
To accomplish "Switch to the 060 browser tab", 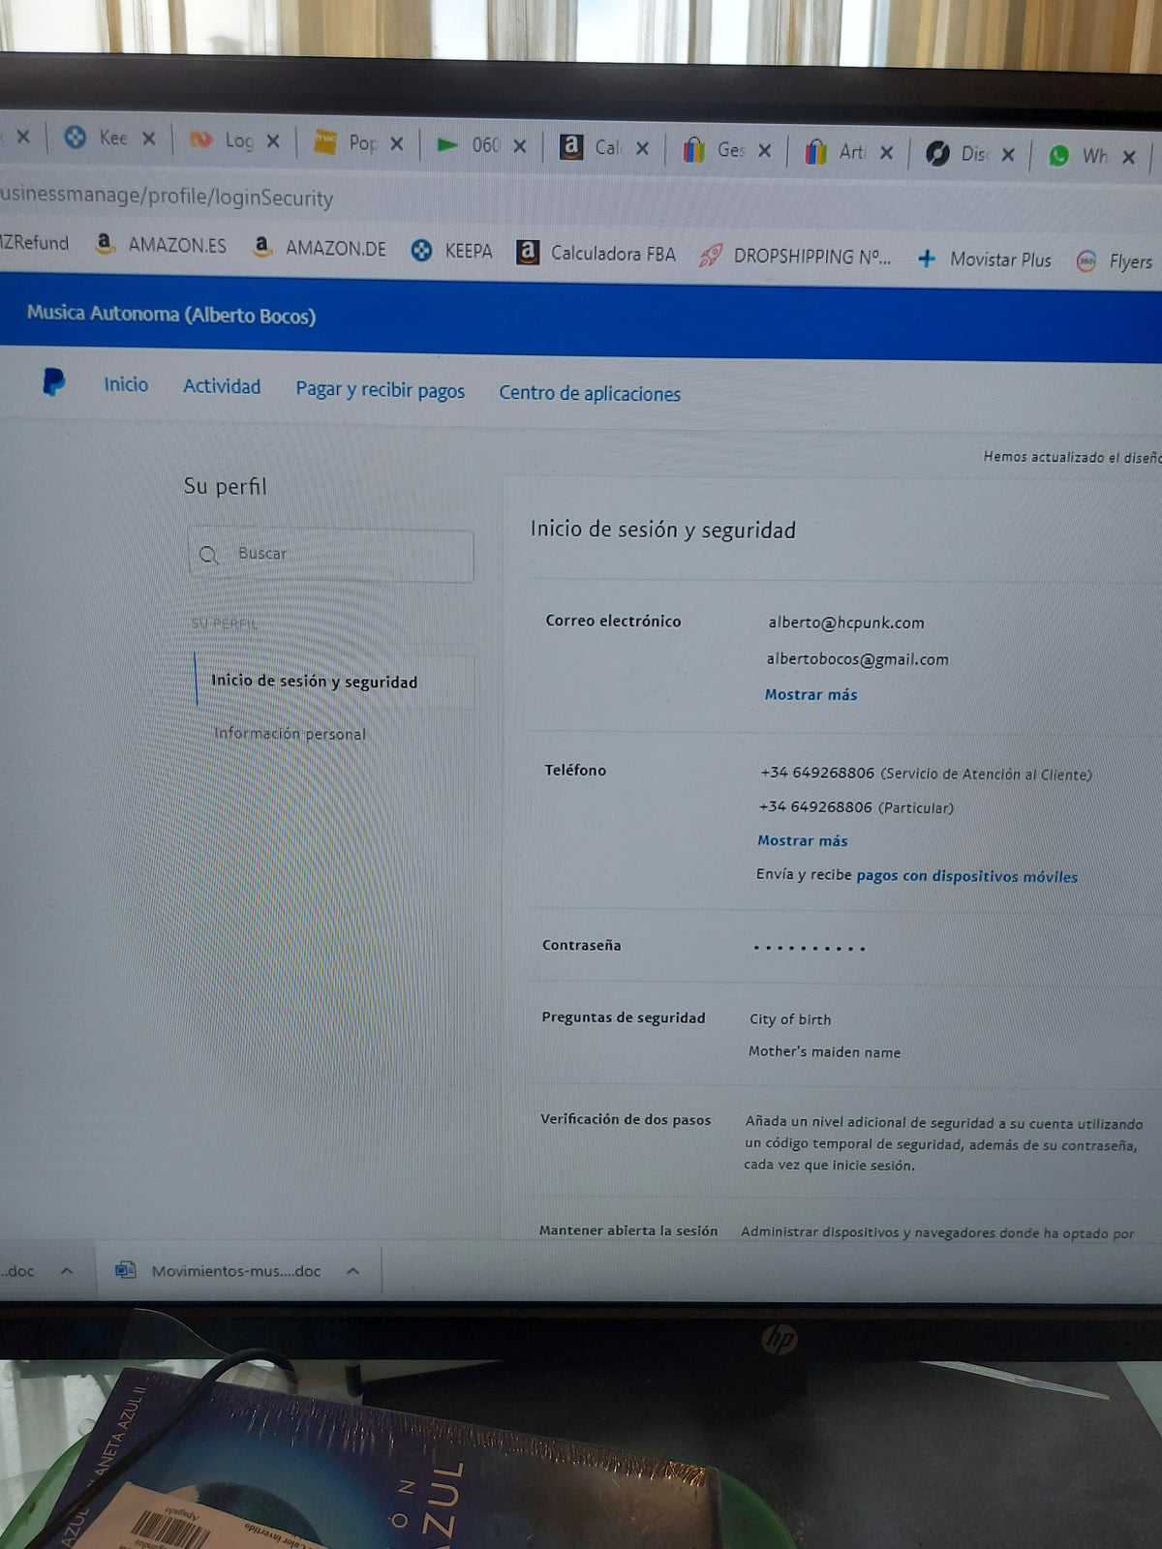I will coord(468,145).
